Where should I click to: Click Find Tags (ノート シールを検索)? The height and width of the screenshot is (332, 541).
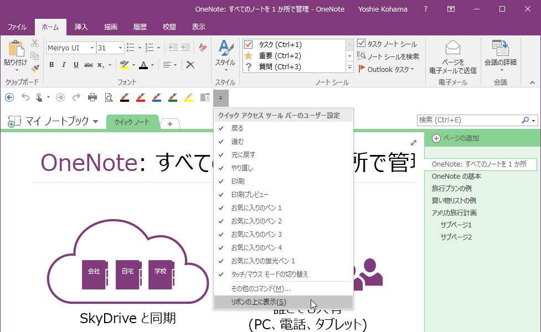(388, 56)
